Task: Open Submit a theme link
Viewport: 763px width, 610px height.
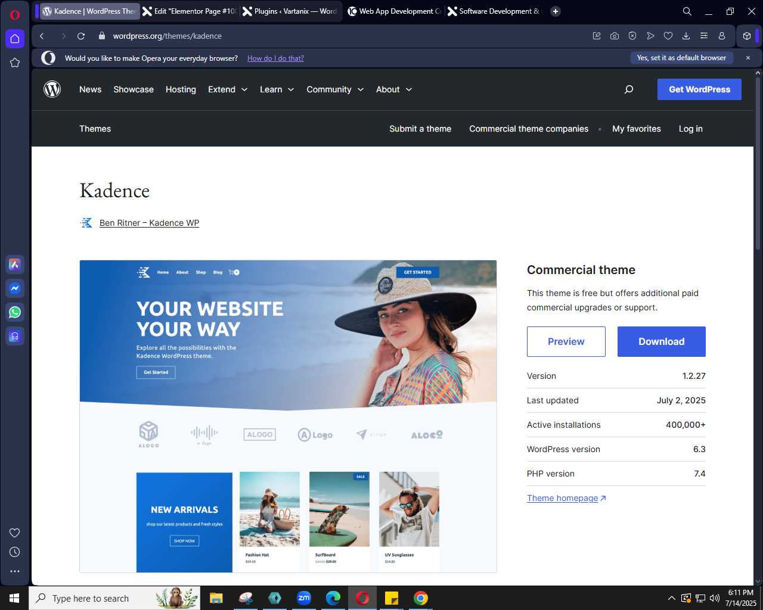Action: (420, 129)
